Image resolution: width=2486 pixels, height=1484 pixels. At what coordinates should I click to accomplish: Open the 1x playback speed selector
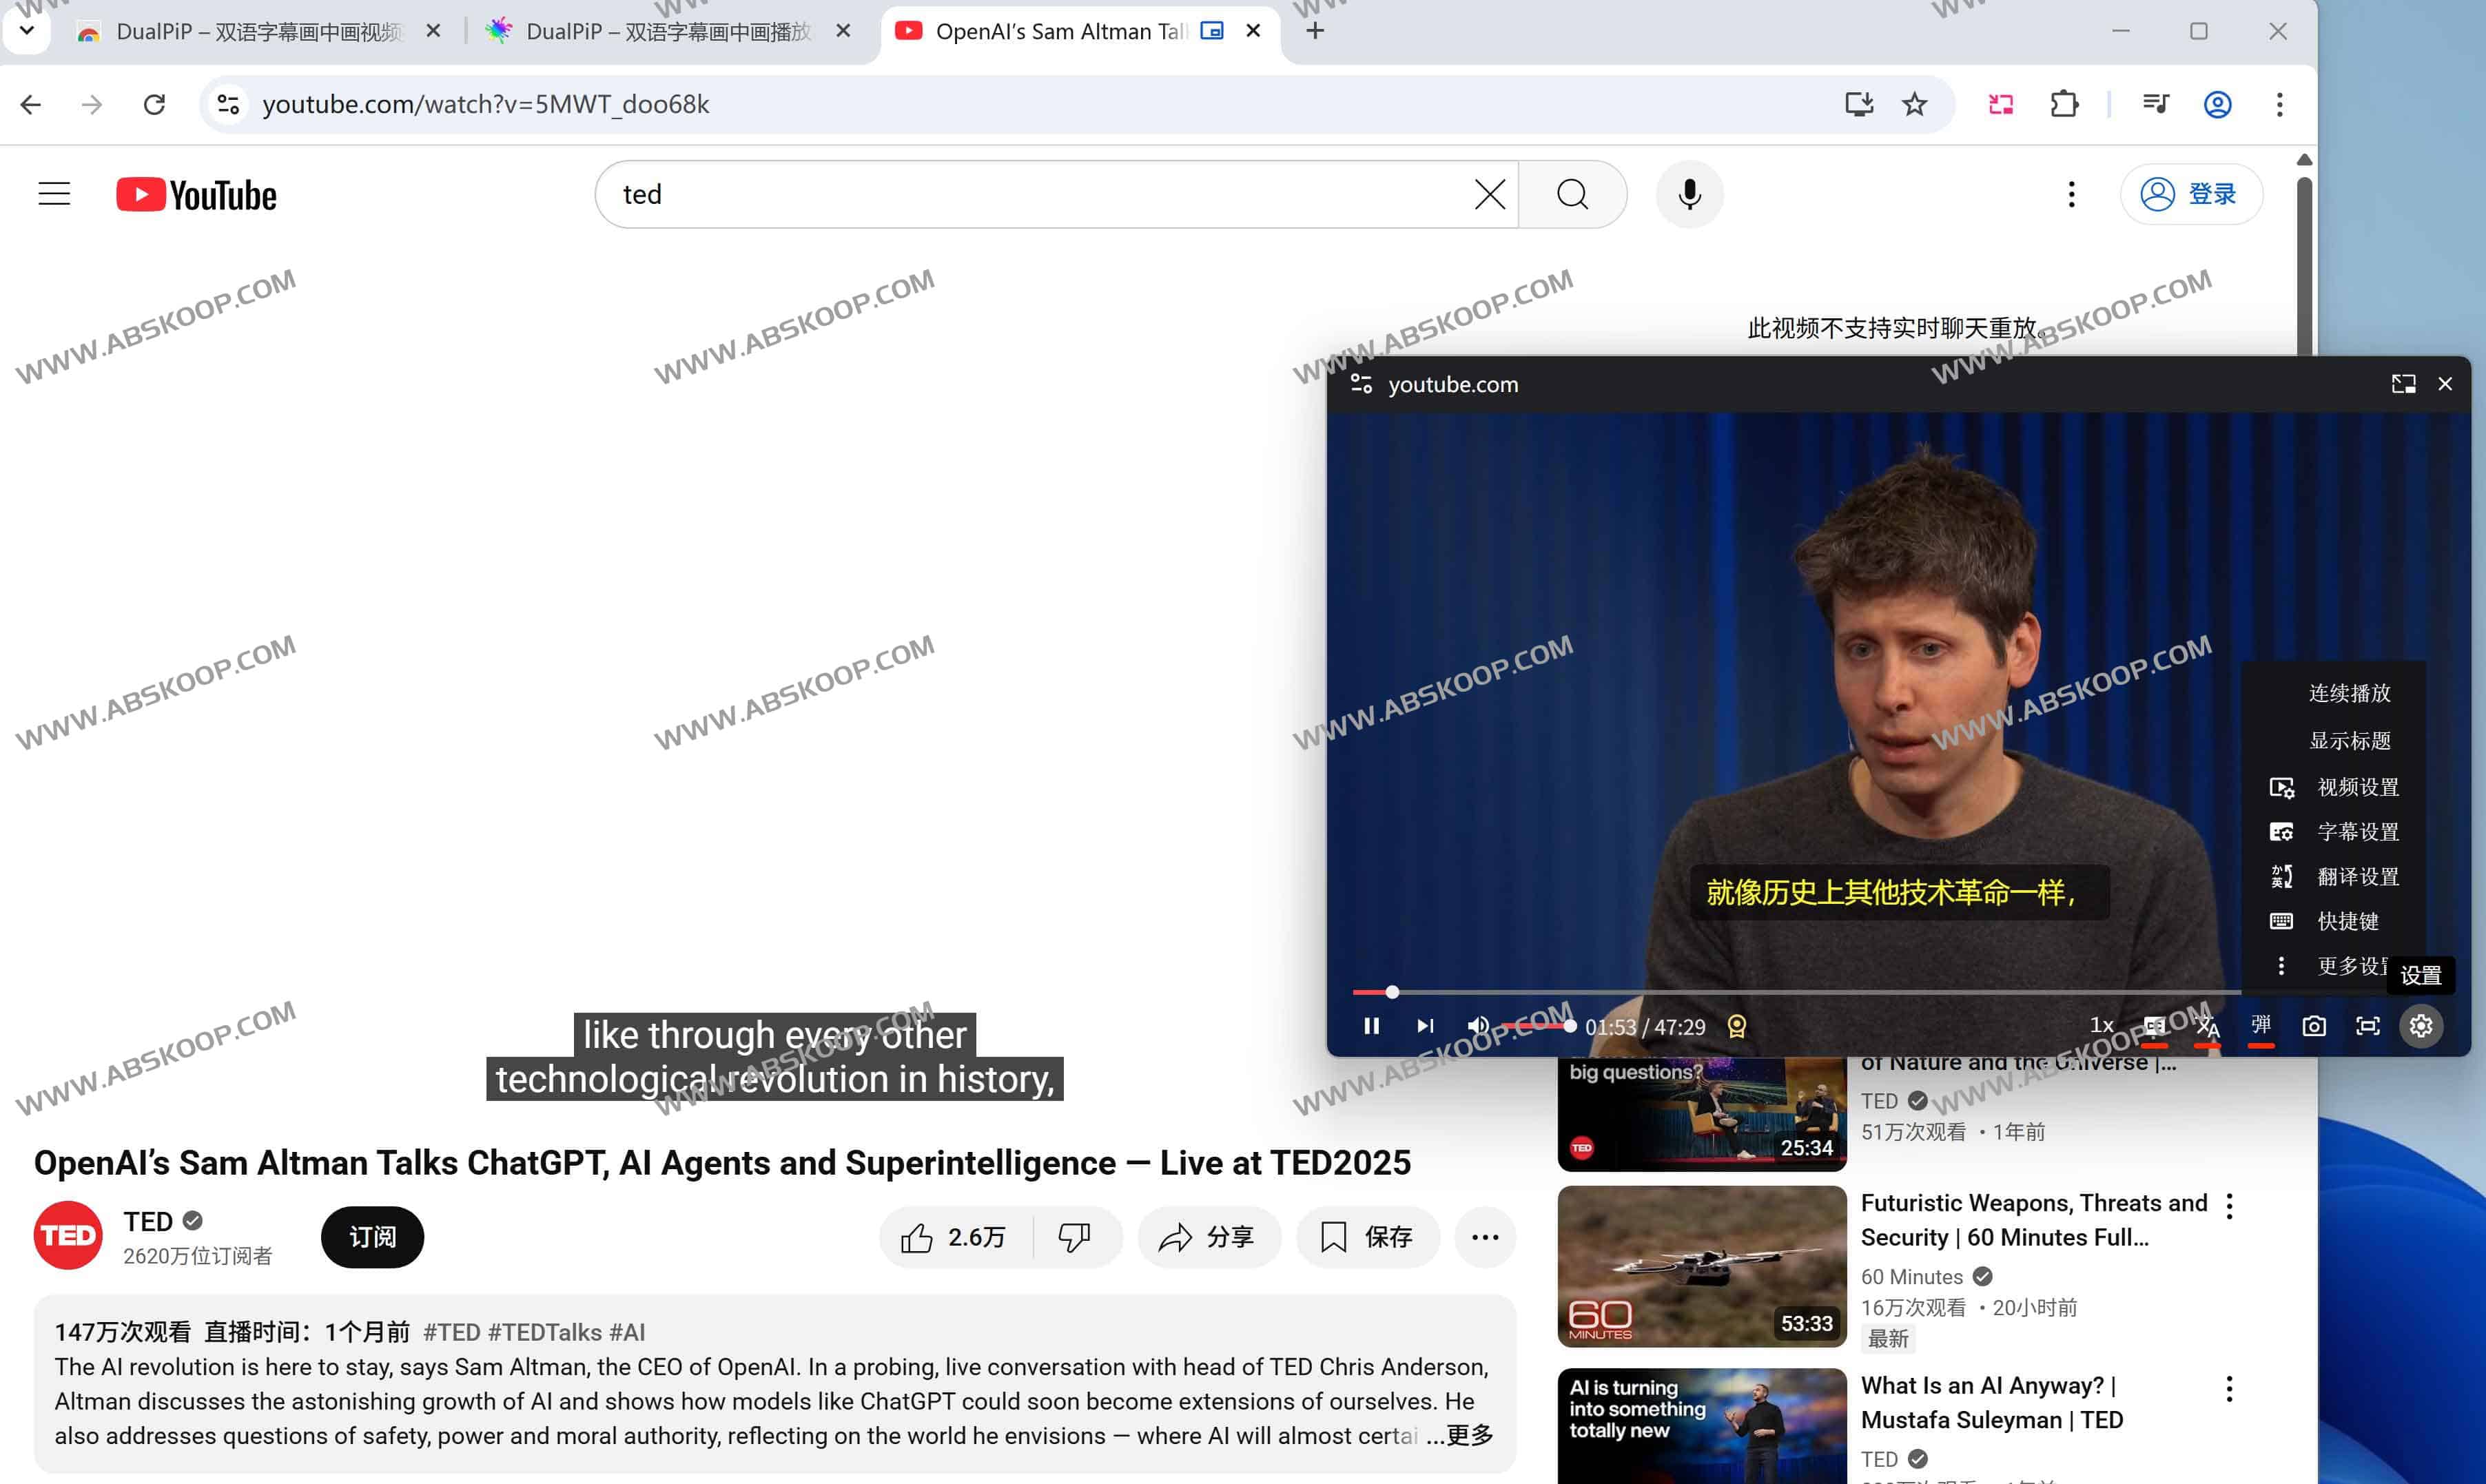2102,1026
